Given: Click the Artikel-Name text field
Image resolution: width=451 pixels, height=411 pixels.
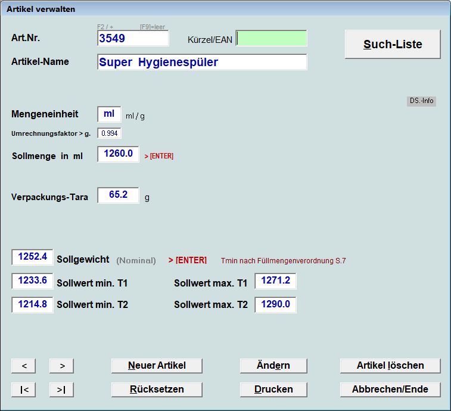Looking at the screenshot, I should 202,63.
